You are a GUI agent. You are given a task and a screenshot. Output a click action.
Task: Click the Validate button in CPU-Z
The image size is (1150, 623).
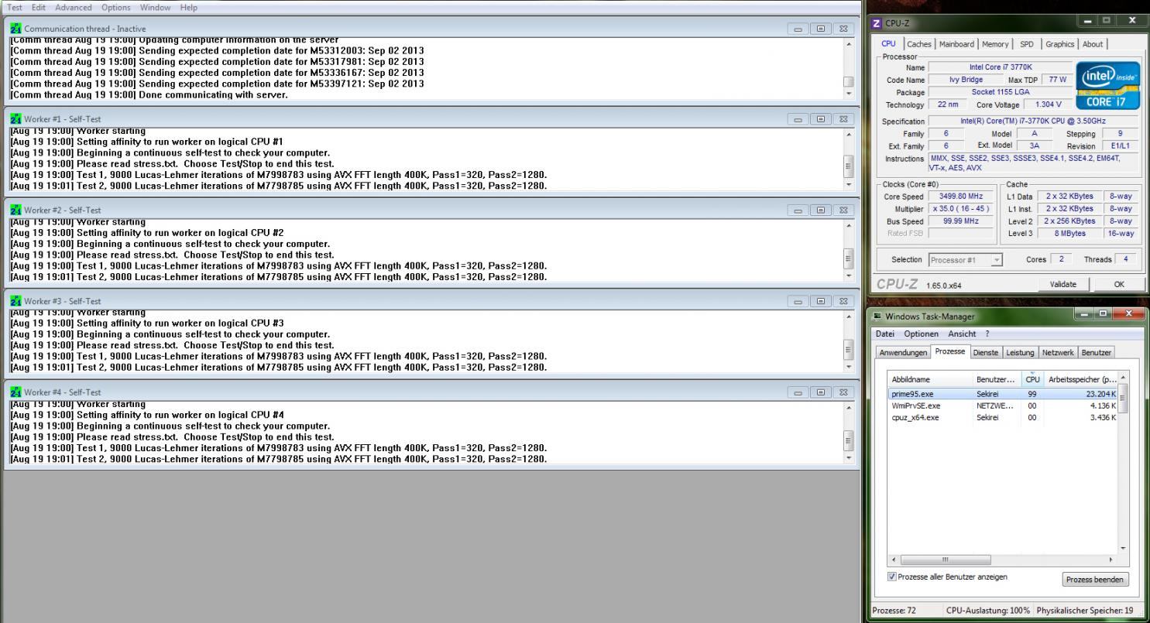click(1062, 284)
